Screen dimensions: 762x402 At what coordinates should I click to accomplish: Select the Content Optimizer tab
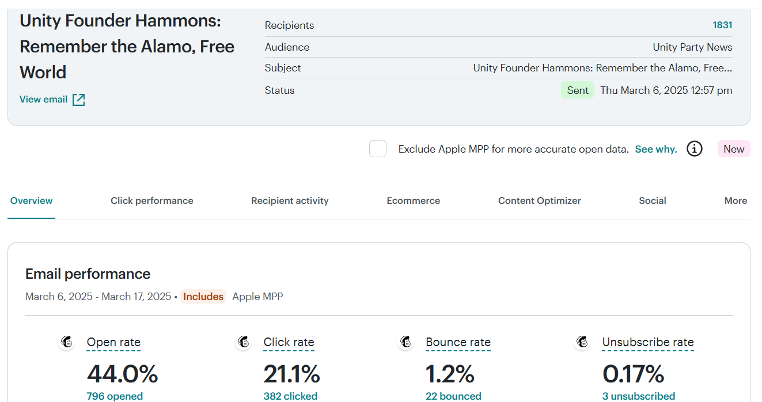point(539,201)
